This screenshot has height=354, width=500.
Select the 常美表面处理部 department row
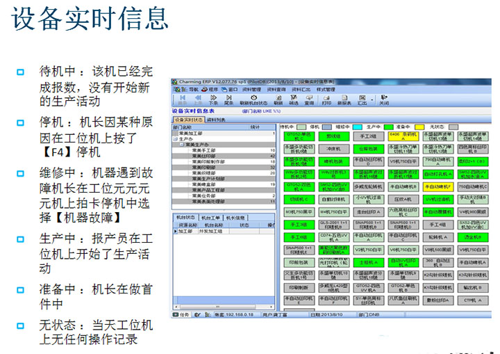click(224, 202)
